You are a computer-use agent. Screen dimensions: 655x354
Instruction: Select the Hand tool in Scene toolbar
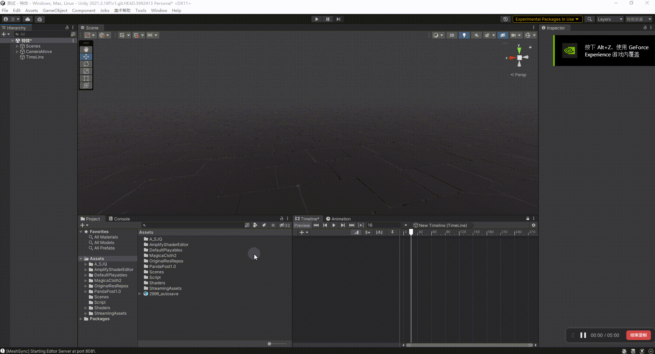tap(86, 50)
